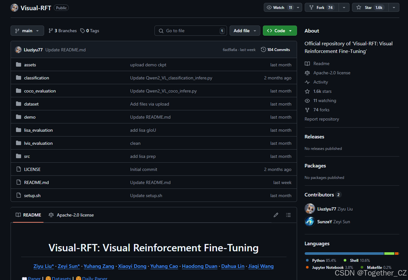The width and height of the screenshot is (408, 280).
Task: Open the 3 Branches link
Action: [x=63, y=31]
